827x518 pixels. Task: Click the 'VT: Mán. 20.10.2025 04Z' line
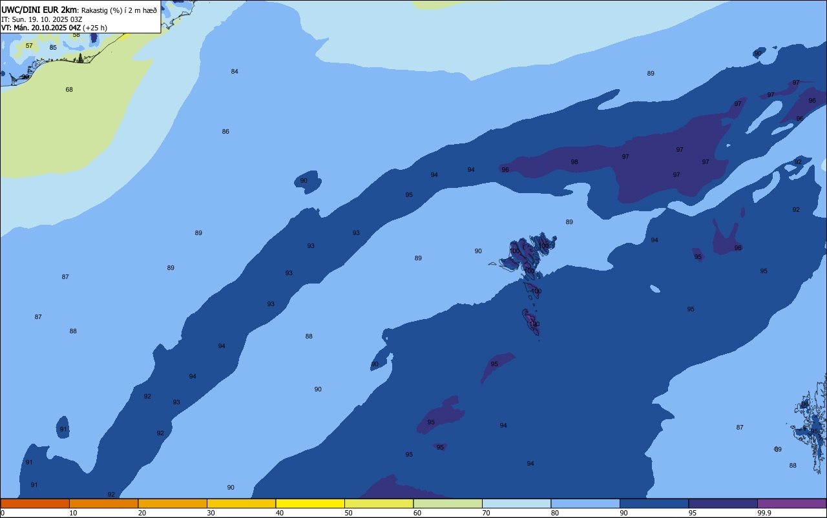[41, 28]
